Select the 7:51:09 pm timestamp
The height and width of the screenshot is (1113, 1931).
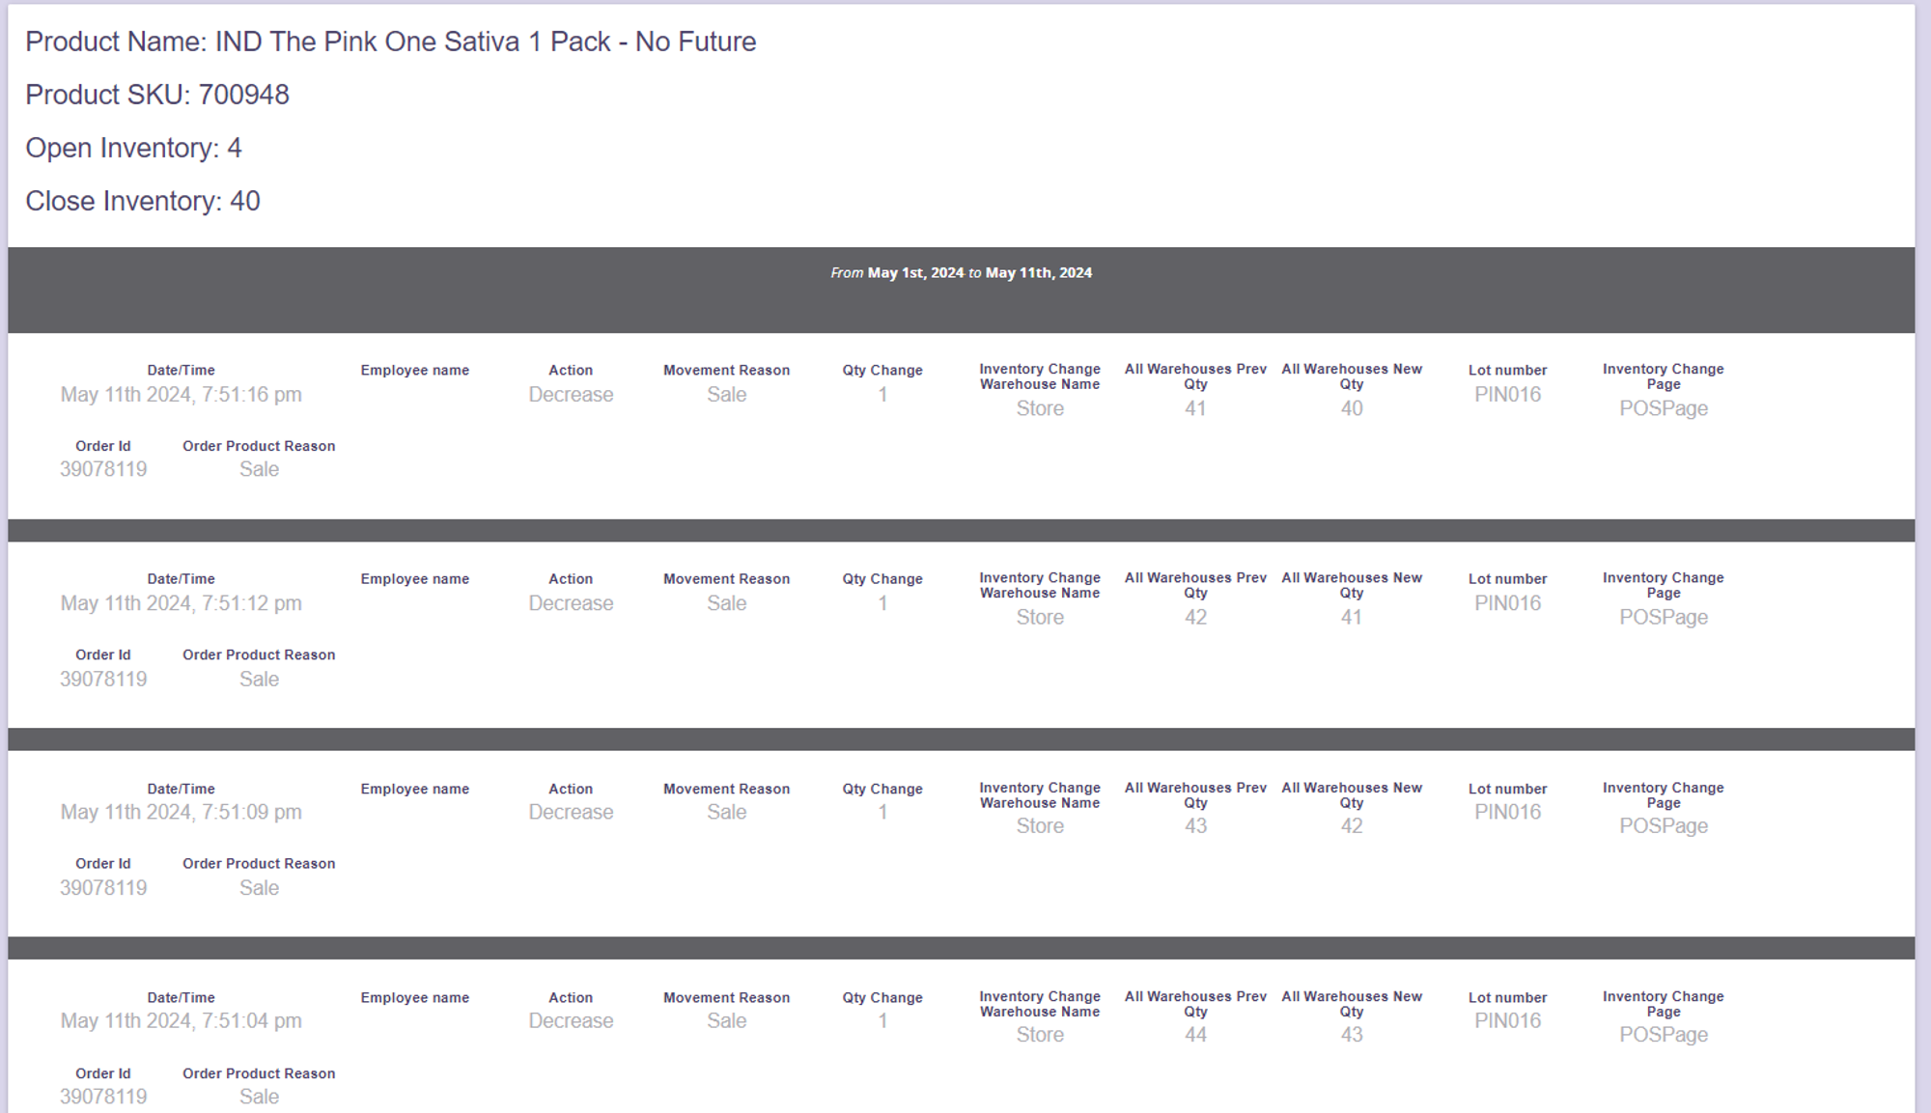click(181, 813)
